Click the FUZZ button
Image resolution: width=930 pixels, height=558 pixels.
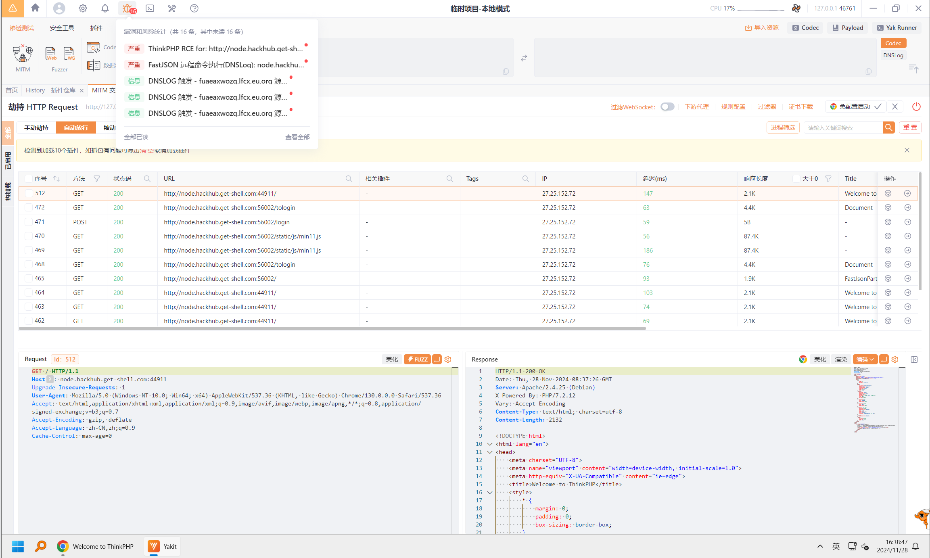point(417,359)
